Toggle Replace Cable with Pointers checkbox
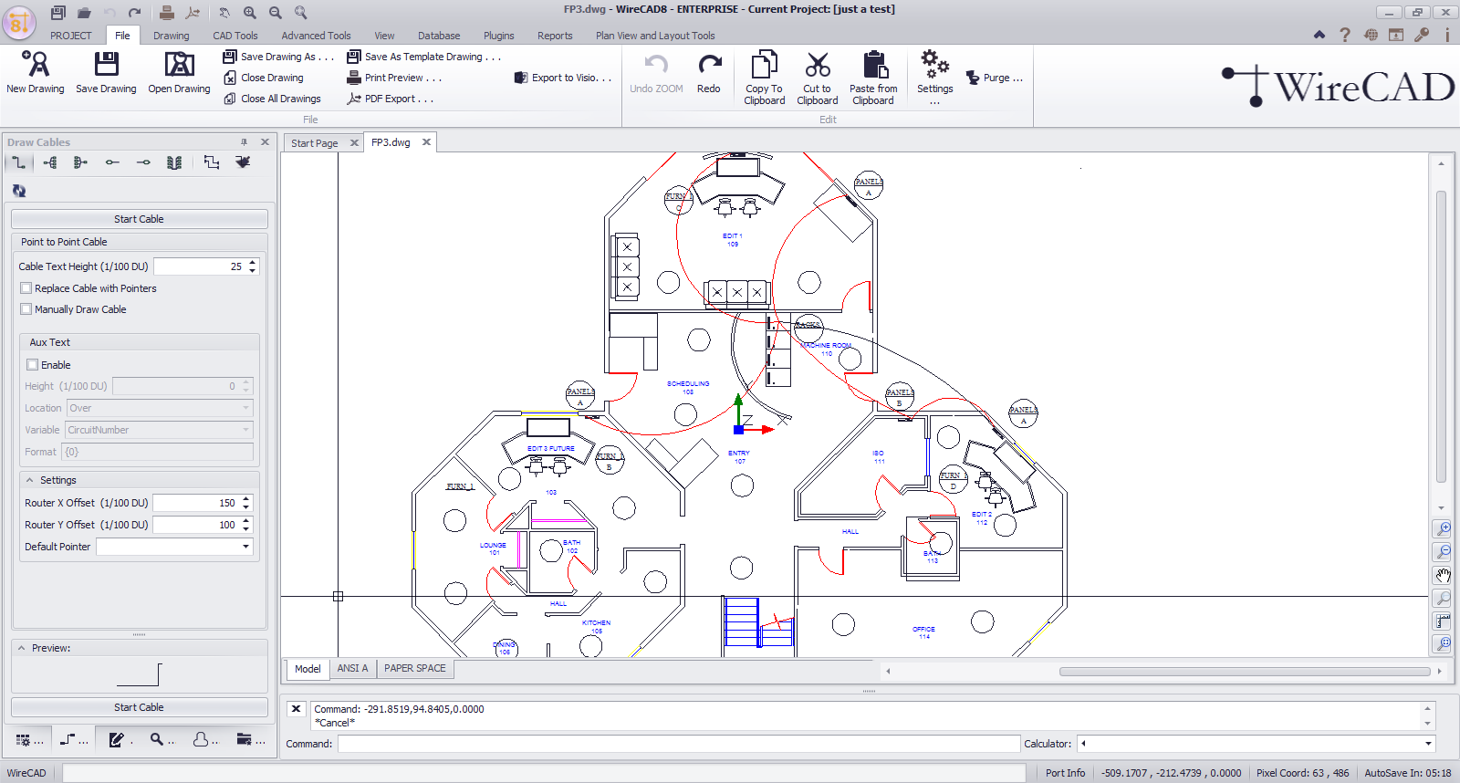1460x783 pixels. coord(26,288)
